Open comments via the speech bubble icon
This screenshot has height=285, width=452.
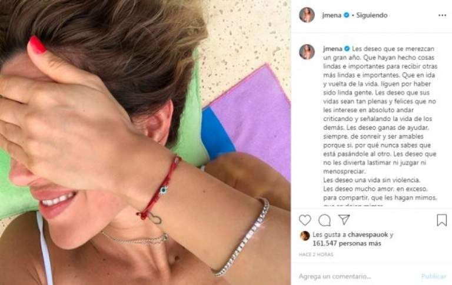click(324, 220)
